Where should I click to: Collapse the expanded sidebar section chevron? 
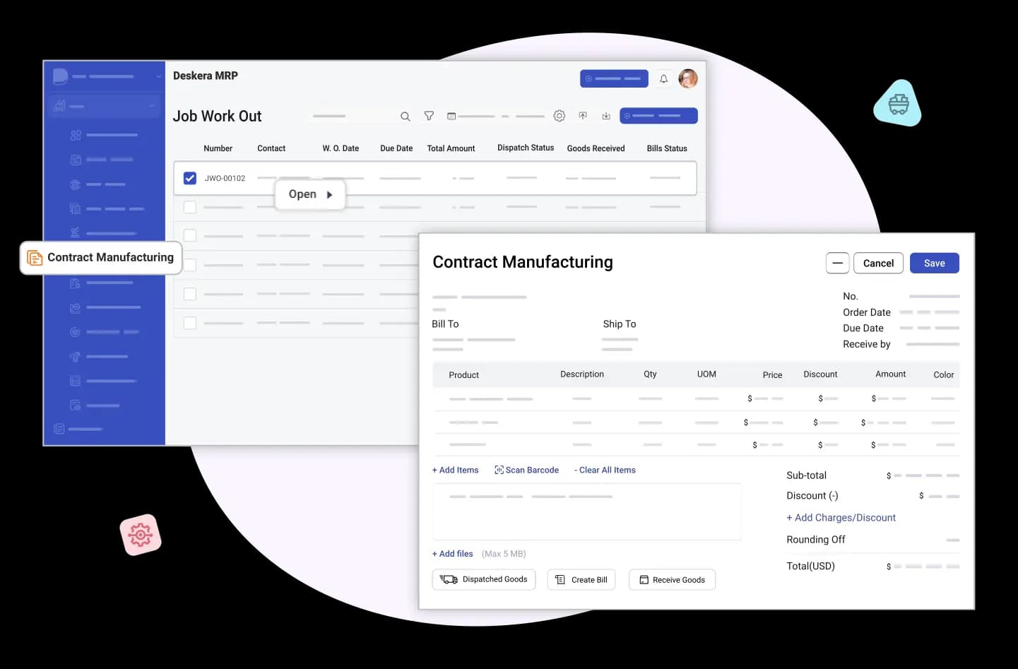[152, 106]
